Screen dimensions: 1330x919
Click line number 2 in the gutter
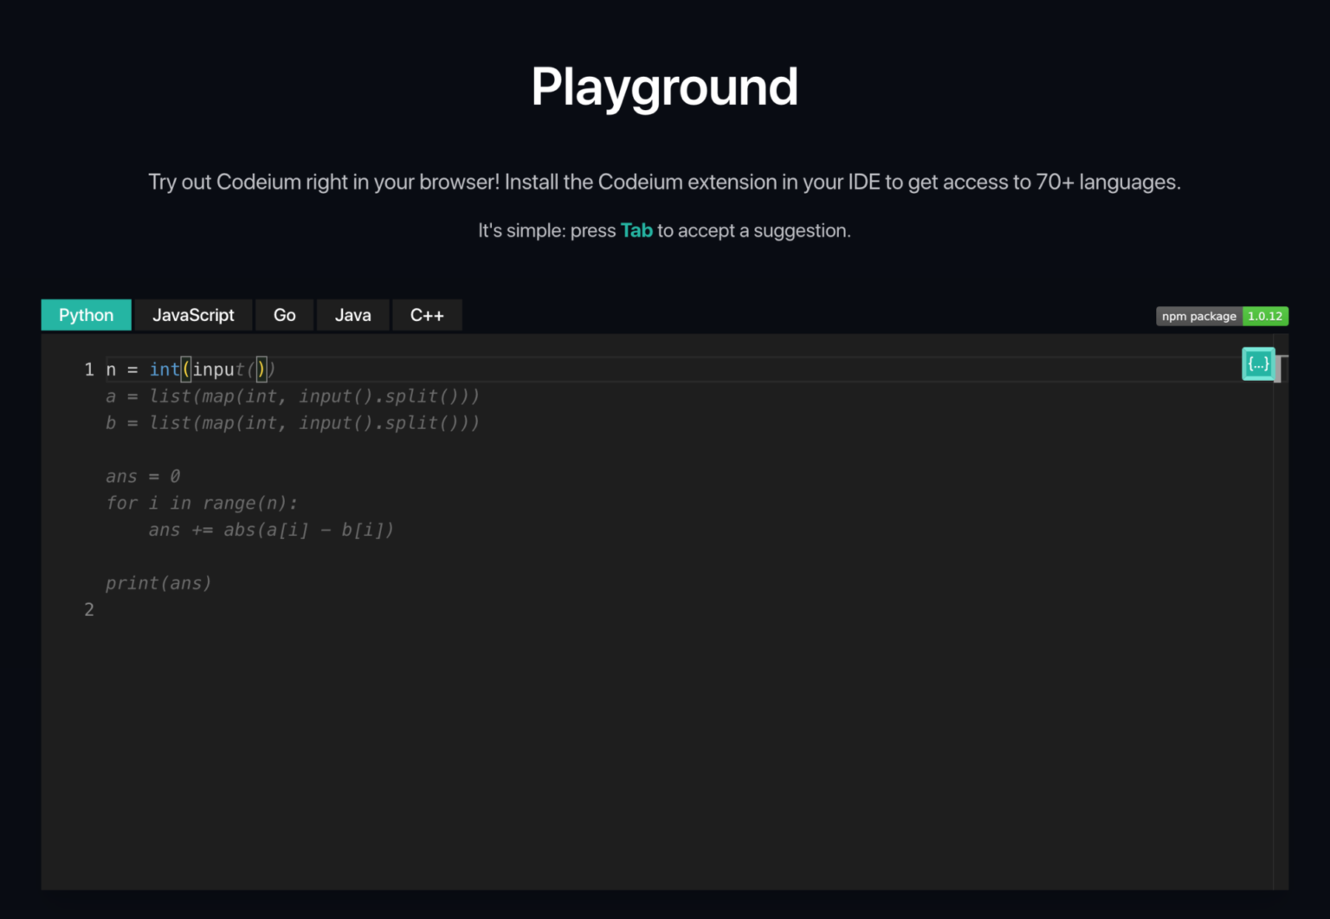[88, 610]
